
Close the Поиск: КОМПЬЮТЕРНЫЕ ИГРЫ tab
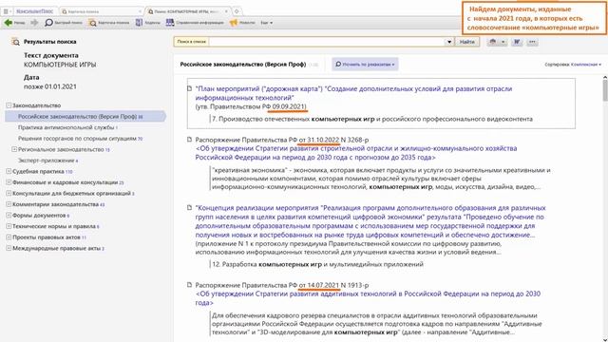226,11
